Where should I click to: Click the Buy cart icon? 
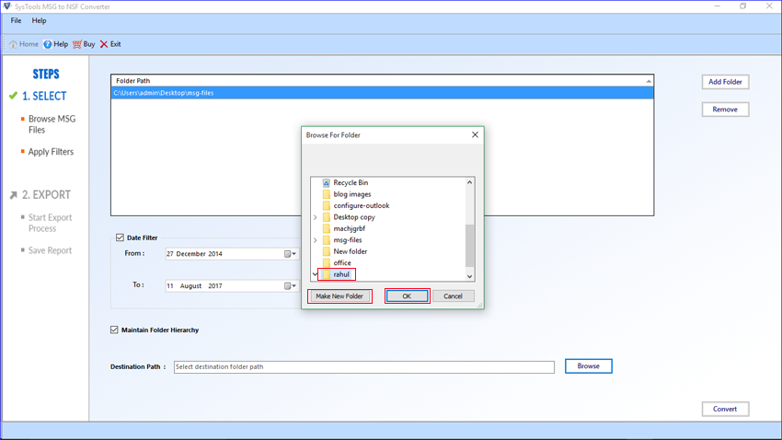pos(76,44)
